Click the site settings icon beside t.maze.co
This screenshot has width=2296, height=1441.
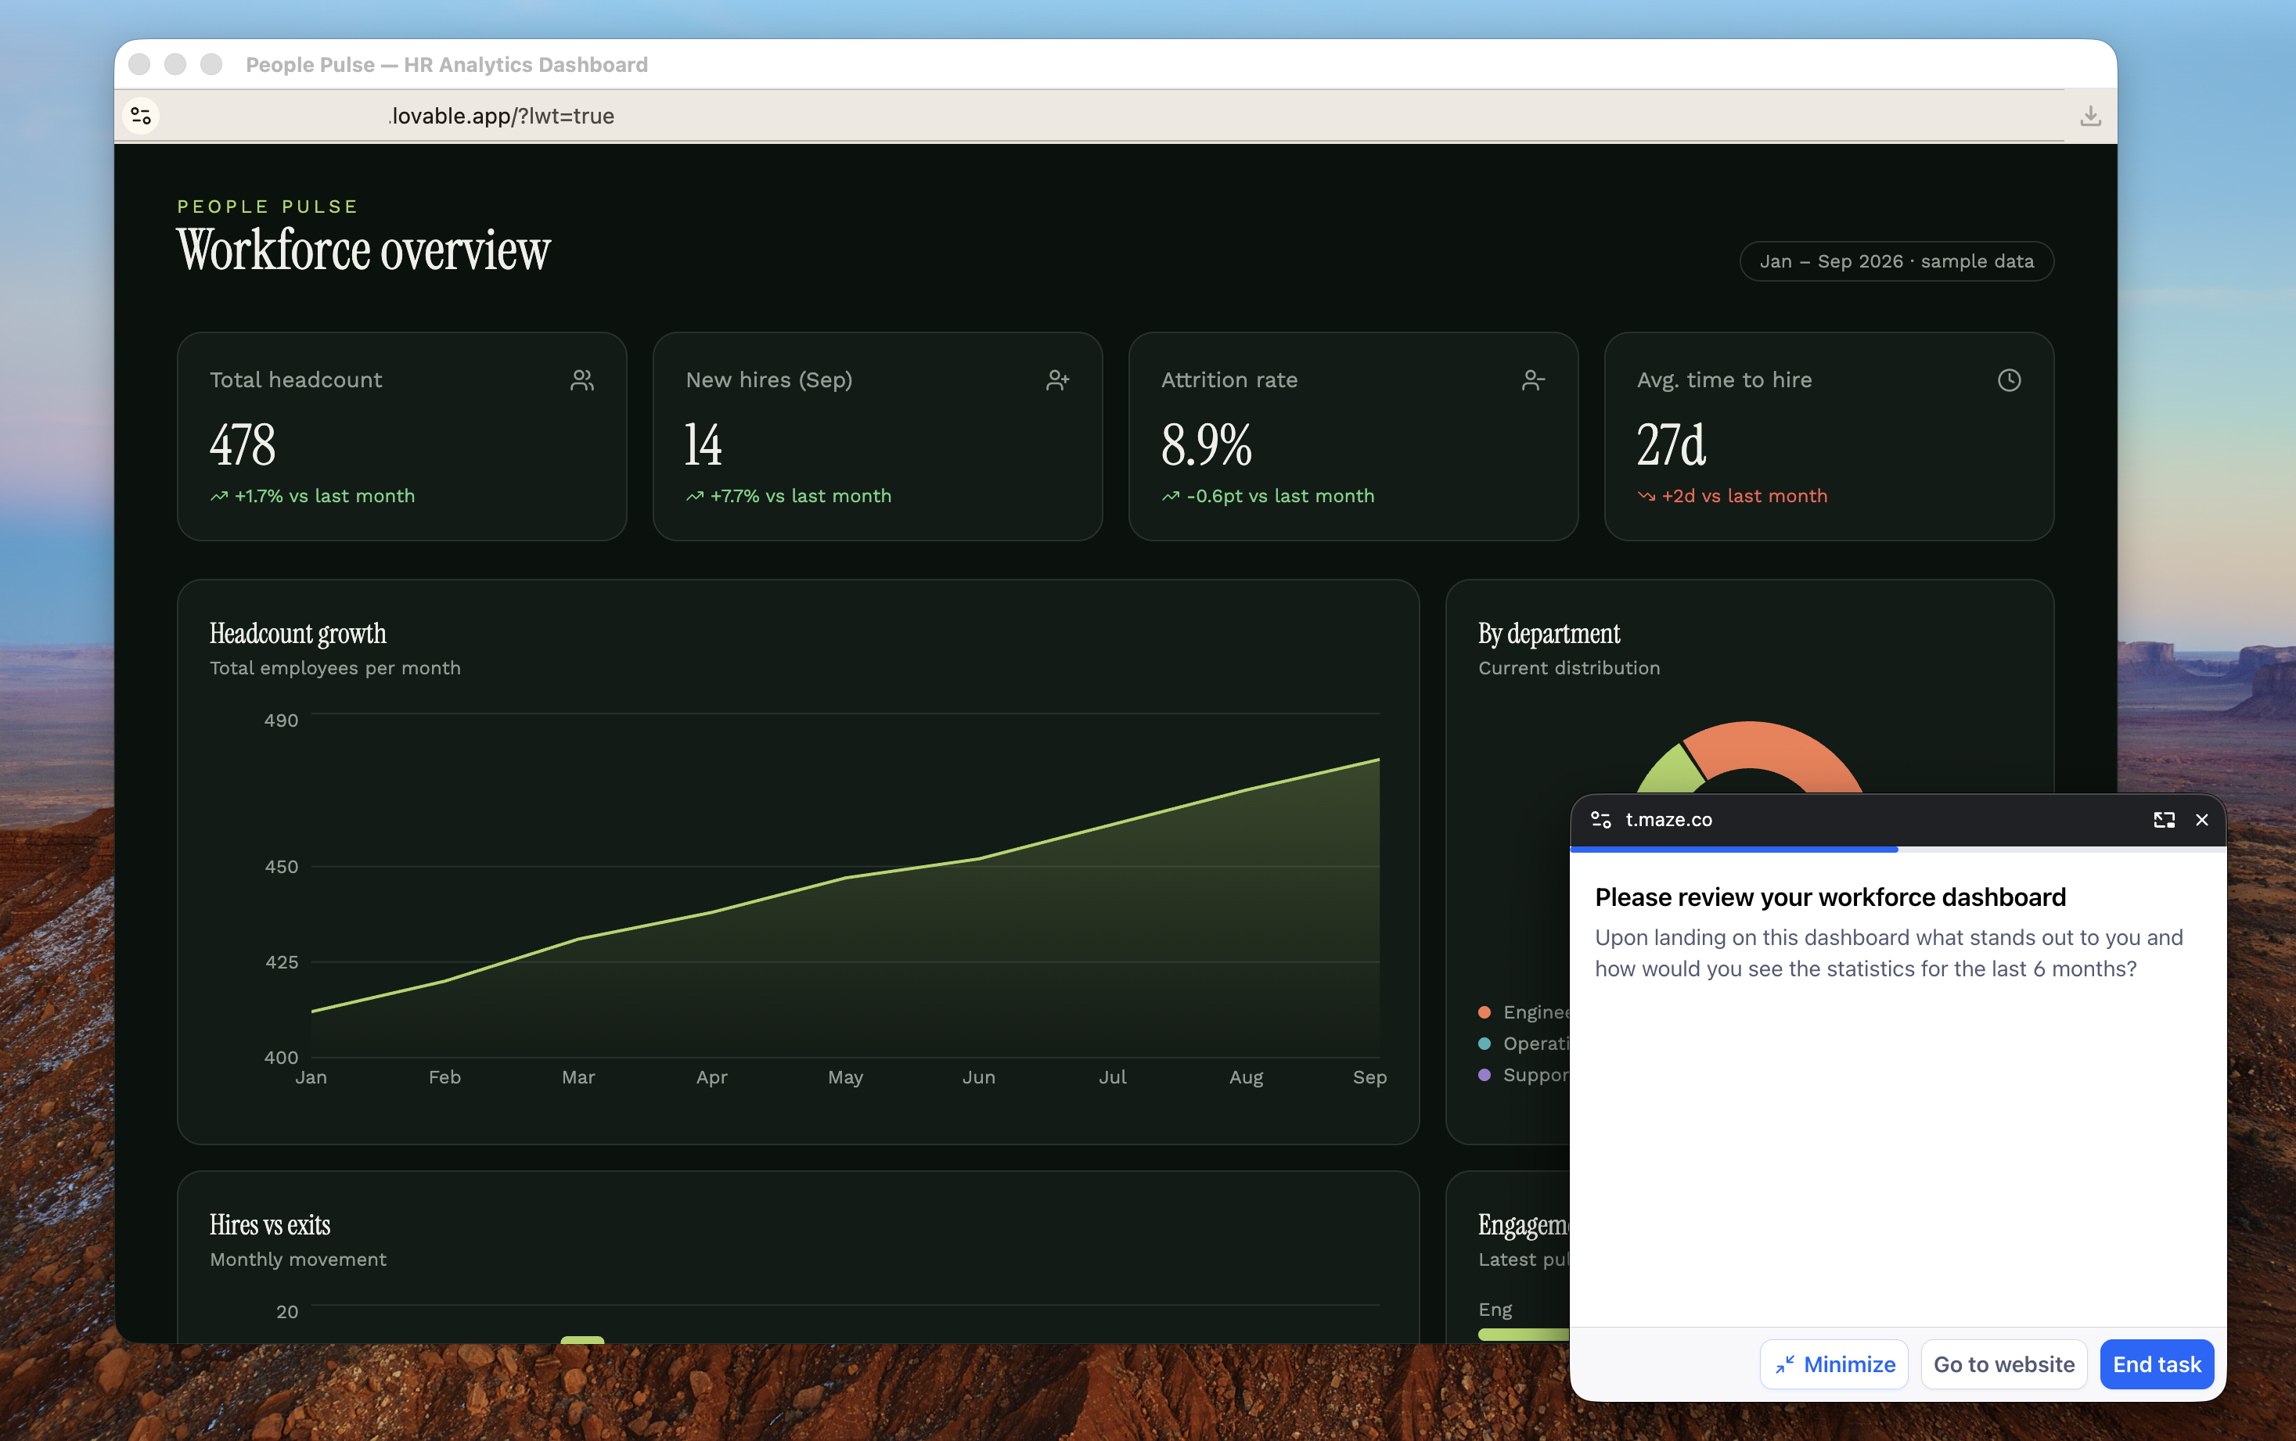[x=1601, y=820]
